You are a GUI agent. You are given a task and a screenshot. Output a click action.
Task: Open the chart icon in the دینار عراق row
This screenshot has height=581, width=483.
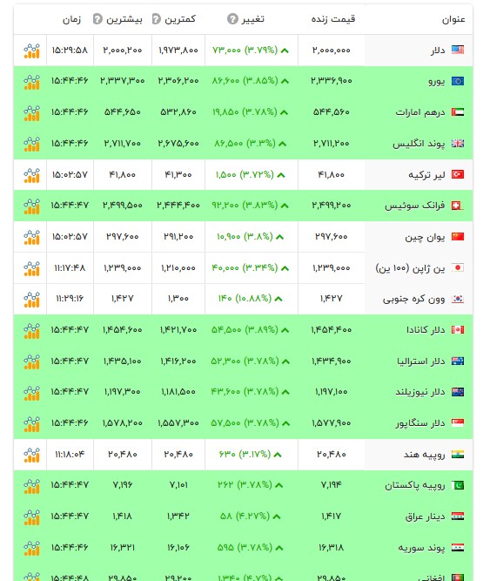[x=31, y=517]
